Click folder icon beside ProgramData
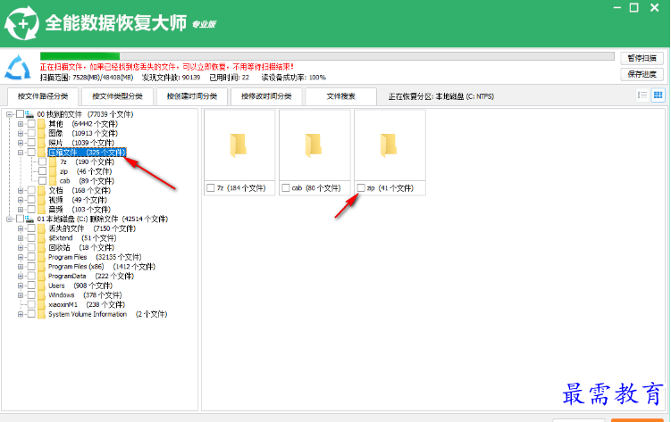Screen dimensions: 671x422 41,276
